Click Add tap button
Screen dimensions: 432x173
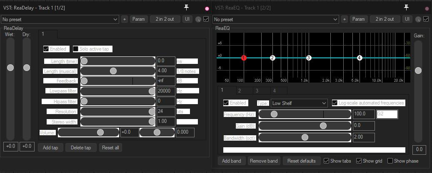coord(50,148)
